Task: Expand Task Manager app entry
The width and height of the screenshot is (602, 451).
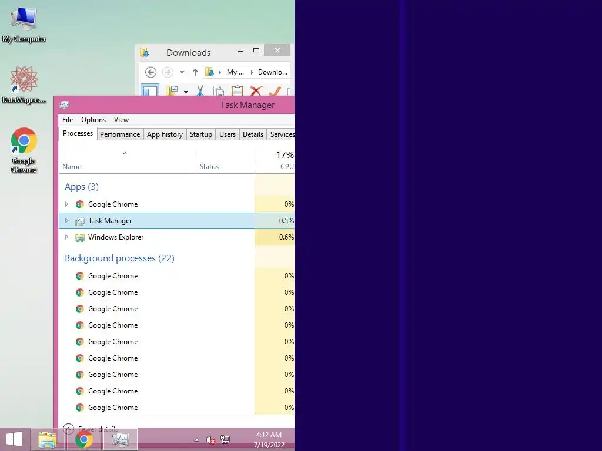Action: coord(67,221)
